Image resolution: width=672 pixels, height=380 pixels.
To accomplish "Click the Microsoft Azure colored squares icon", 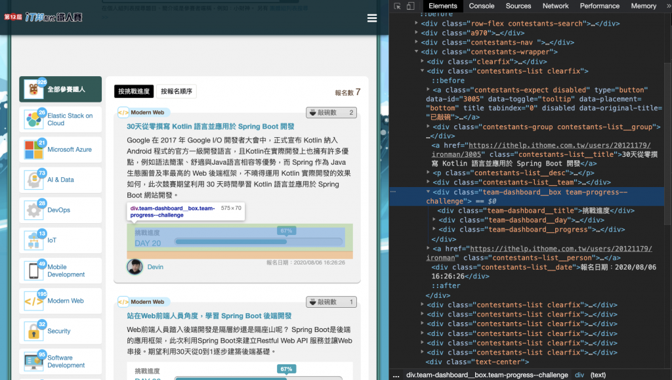I will pos(33,150).
